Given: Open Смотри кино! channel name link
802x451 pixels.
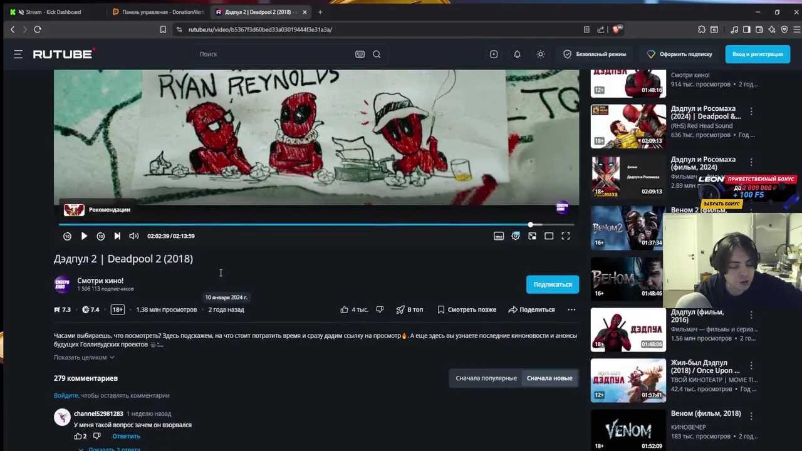Looking at the screenshot, I should pos(100,281).
